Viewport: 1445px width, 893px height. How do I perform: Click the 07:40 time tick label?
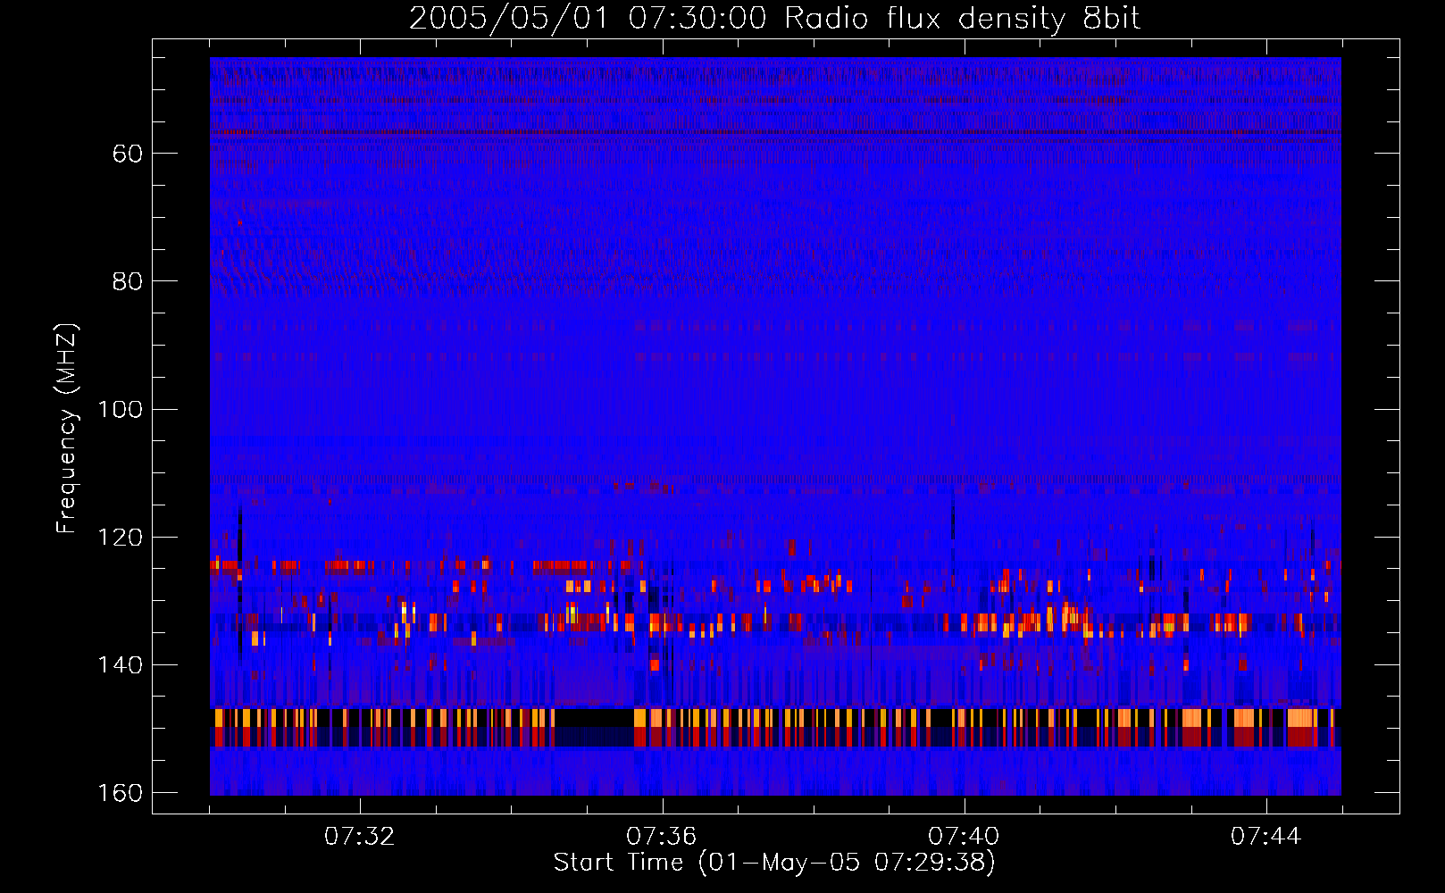pyautogui.click(x=965, y=836)
